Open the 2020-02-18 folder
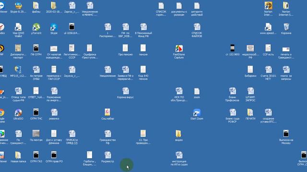Viewport: 307px width, 172px height. pos(54,6)
